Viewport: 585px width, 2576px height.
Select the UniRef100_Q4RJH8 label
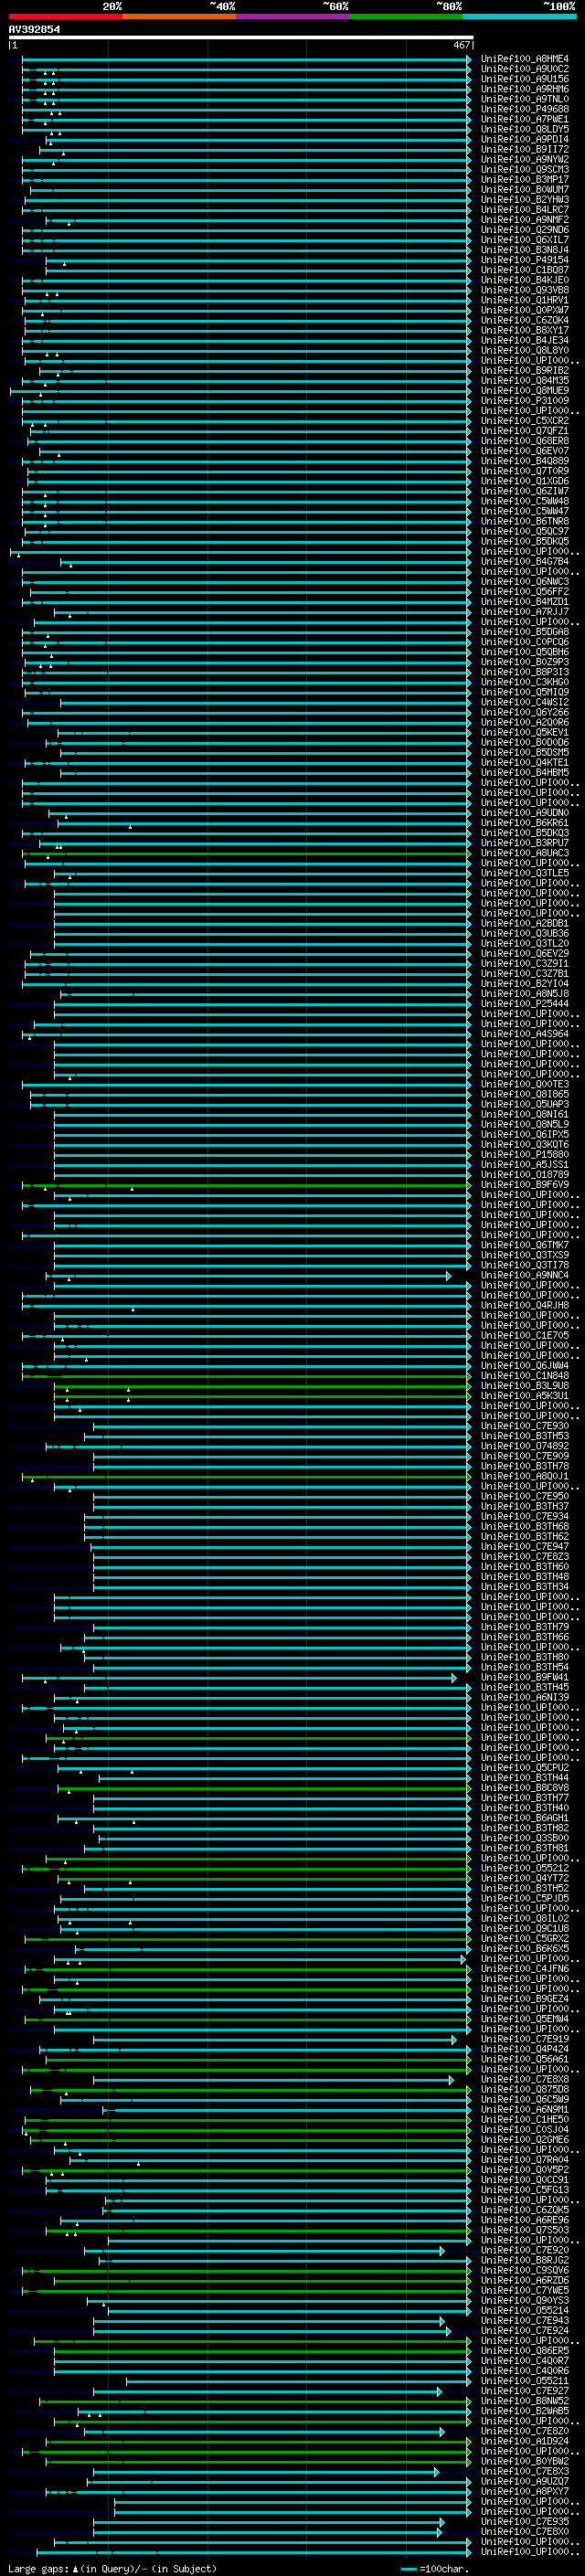point(525,1306)
